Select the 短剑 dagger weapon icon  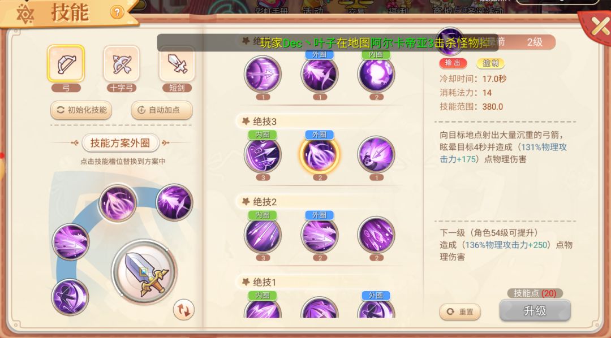tap(177, 64)
